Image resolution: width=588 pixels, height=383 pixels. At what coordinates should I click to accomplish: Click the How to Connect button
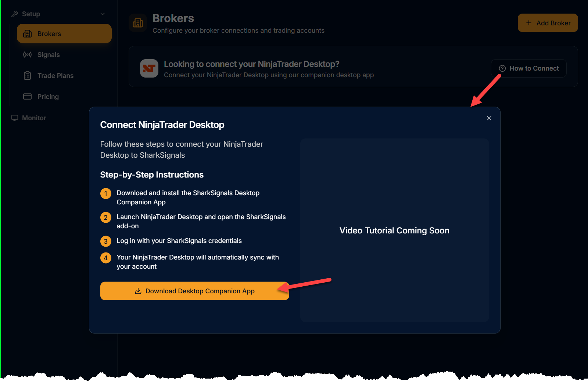pyautogui.click(x=529, y=68)
